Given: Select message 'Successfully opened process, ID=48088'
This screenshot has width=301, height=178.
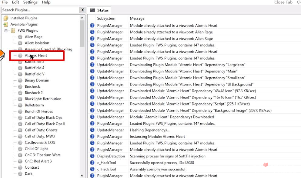Looking at the screenshot, I should click(x=162, y=163).
